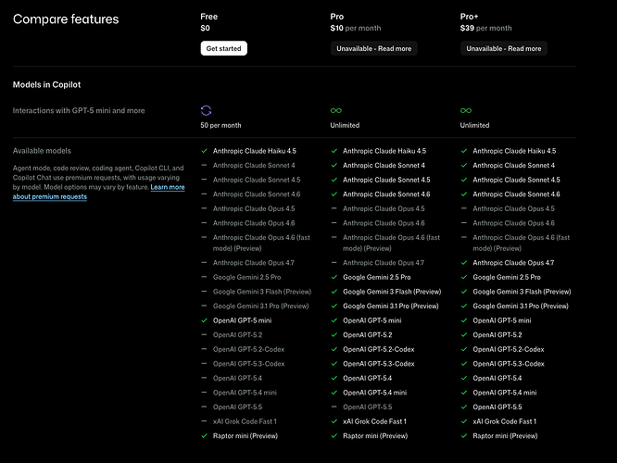
Task: Click Pro column dash for Claude Opus 4.7
Action: pos(334,262)
